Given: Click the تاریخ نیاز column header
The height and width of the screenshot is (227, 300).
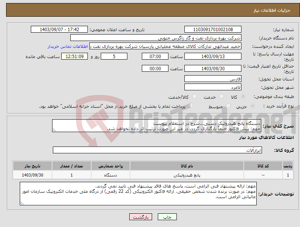Looking at the screenshot, I should tap(33, 166).
